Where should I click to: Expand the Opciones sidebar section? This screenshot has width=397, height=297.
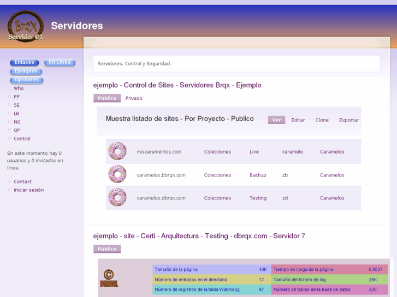pyautogui.click(x=26, y=80)
